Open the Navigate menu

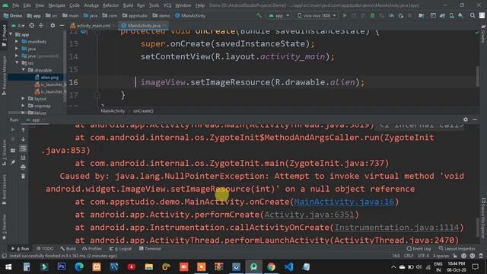pos(57,5)
